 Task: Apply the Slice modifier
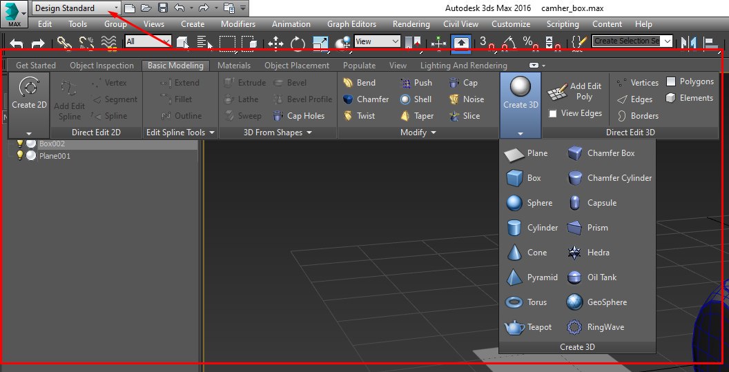(465, 116)
